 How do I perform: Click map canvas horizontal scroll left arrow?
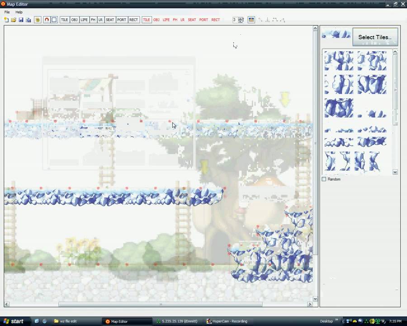(7, 304)
